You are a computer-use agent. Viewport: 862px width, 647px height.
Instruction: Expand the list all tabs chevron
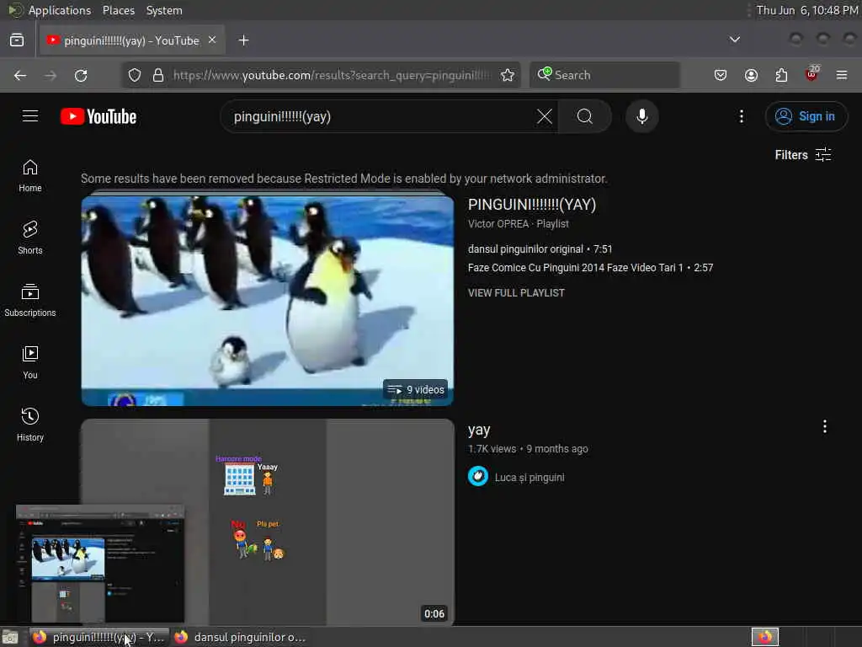point(734,40)
